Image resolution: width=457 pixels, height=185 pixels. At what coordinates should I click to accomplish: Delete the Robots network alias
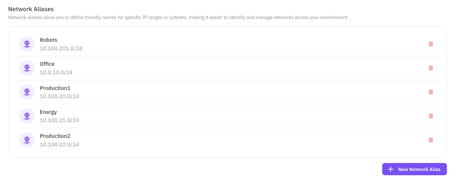click(x=431, y=44)
